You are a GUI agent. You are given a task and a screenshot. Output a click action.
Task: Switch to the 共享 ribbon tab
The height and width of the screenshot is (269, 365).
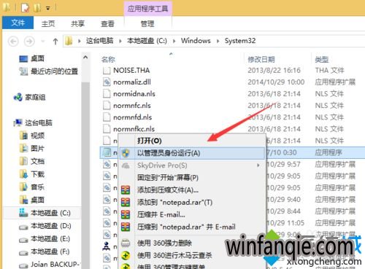point(77,23)
